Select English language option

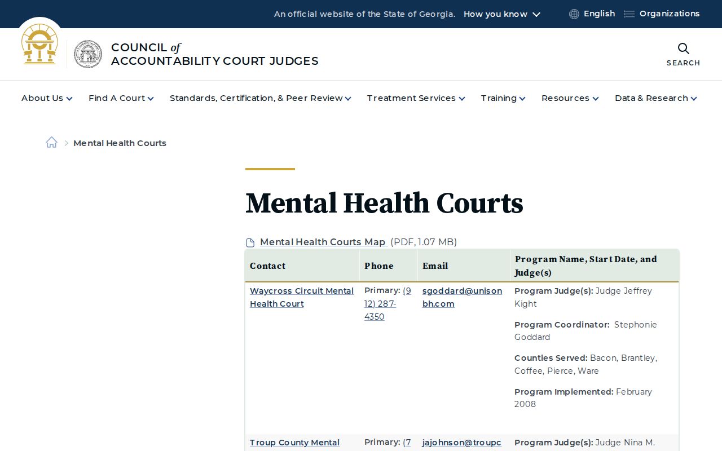click(x=599, y=14)
